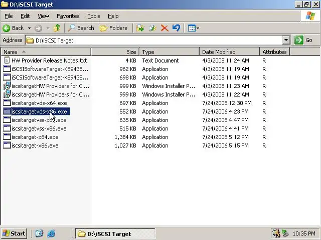Screen dimensions: 321x240
Task: Open the Windows Start menu
Action: (14, 233)
